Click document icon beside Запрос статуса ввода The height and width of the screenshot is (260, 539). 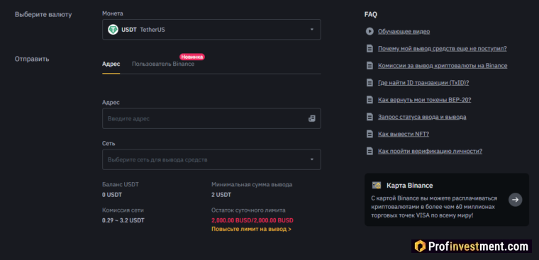pyautogui.click(x=369, y=117)
